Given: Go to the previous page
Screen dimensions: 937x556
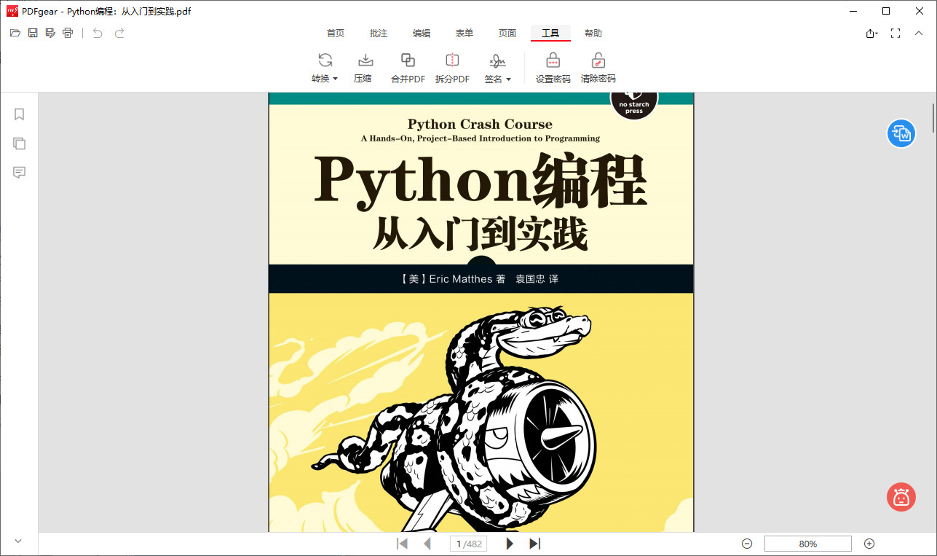Looking at the screenshot, I should [427, 544].
